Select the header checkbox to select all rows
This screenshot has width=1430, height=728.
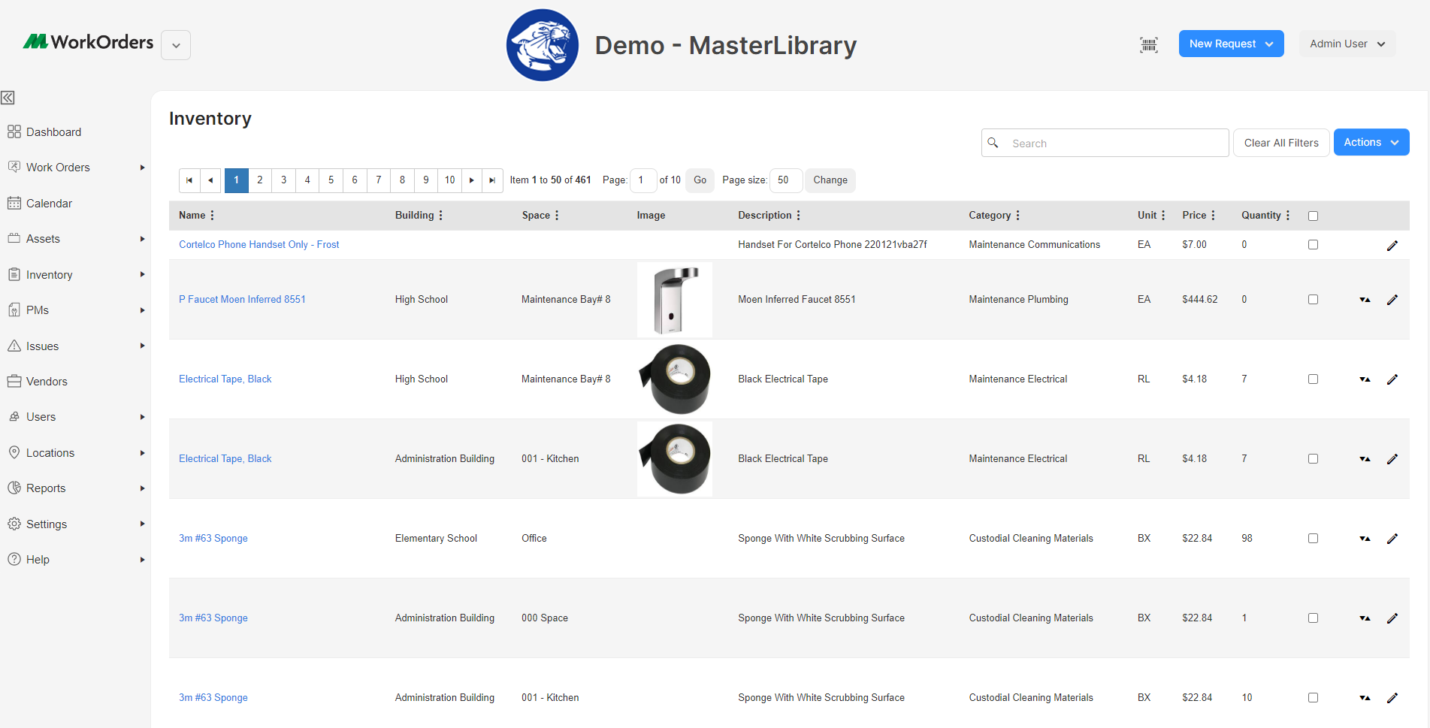[1313, 216]
